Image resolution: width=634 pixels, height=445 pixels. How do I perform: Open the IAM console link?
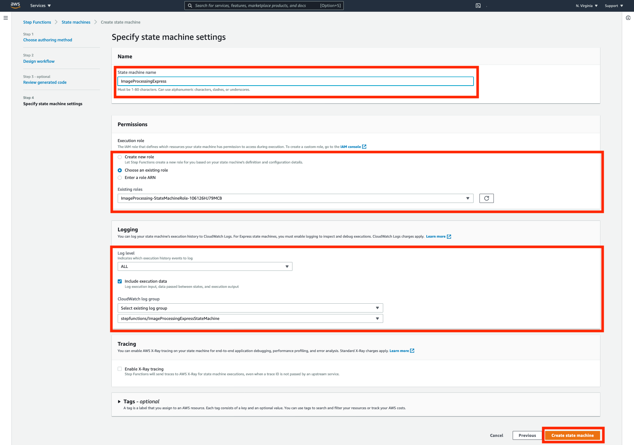tap(350, 147)
